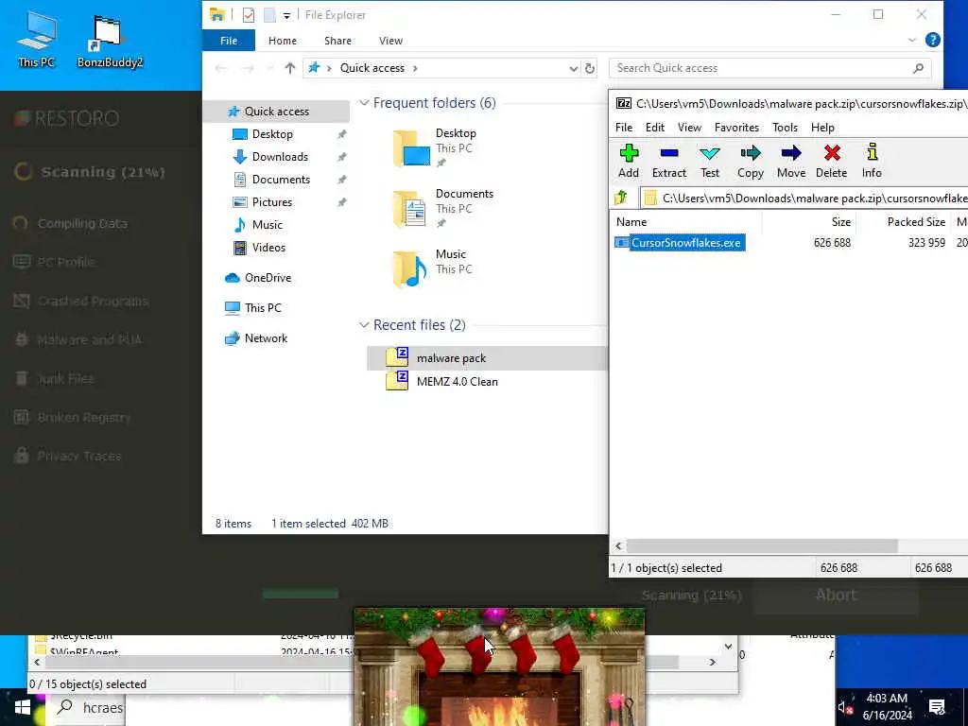Screen dimensions: 968x726
Task: Open File Explorer Share ribbon tab
Action: pos(337,41)
